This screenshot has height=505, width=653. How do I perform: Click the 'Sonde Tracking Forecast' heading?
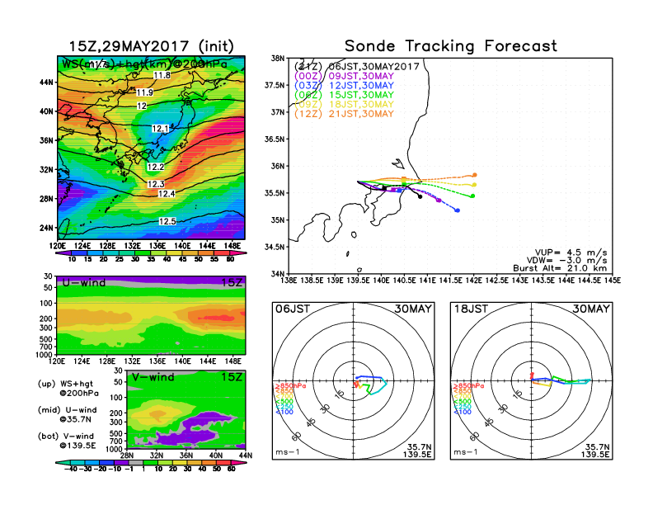click(451, 46)
